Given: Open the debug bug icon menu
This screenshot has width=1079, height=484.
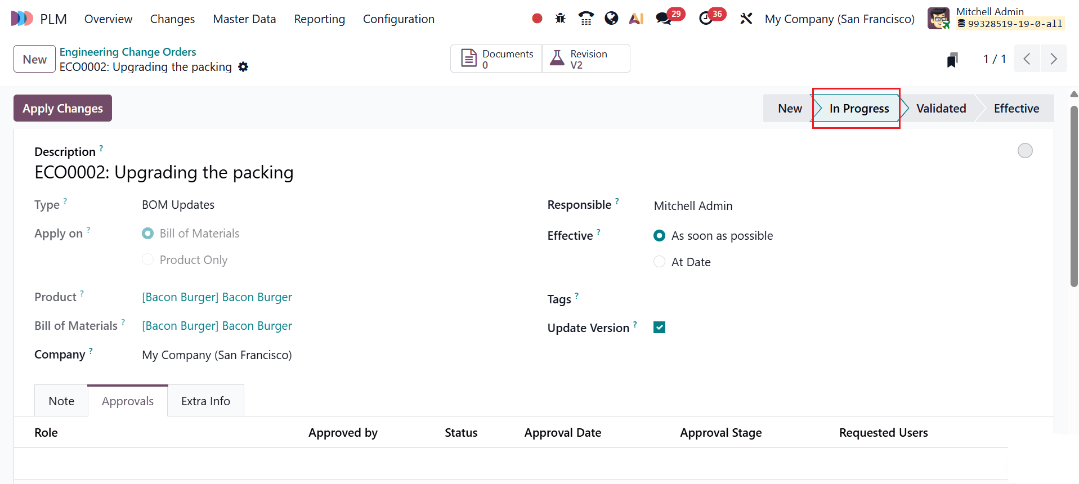Looking at the screenshot, I should point(560,19).
